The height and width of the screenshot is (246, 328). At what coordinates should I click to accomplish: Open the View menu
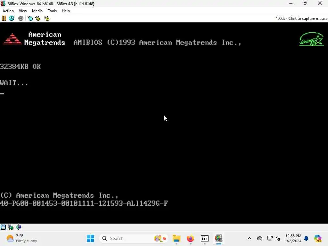tap(23, 11)
